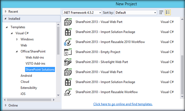Select the Extensibility template category
The height and width of the screenshot is (111, 185).
(29, 88)
